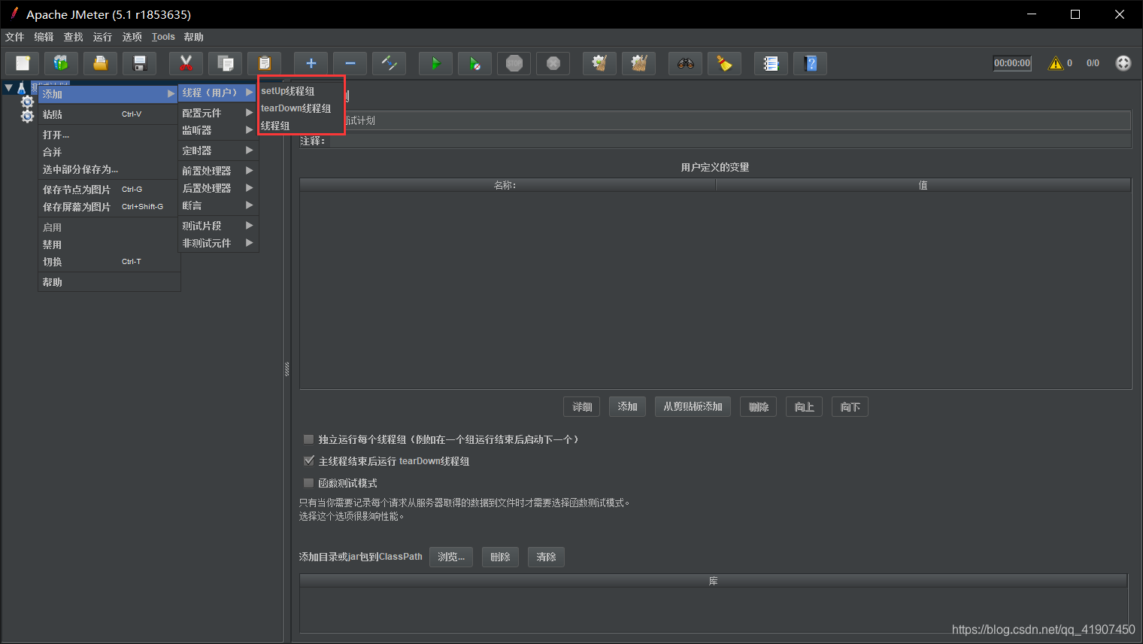Choose 合并 from context menu
The height and width of the screenshot is (644, 1143).
tap(108, 152)
